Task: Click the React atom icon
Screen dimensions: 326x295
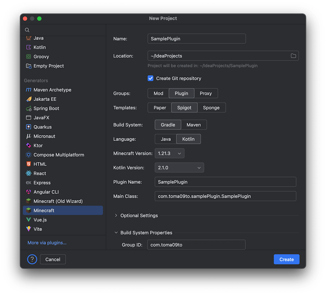Action: click(x=29, y=173)
